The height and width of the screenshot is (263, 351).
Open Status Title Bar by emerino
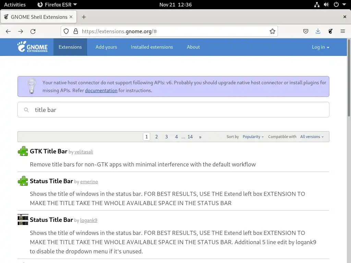51,181
